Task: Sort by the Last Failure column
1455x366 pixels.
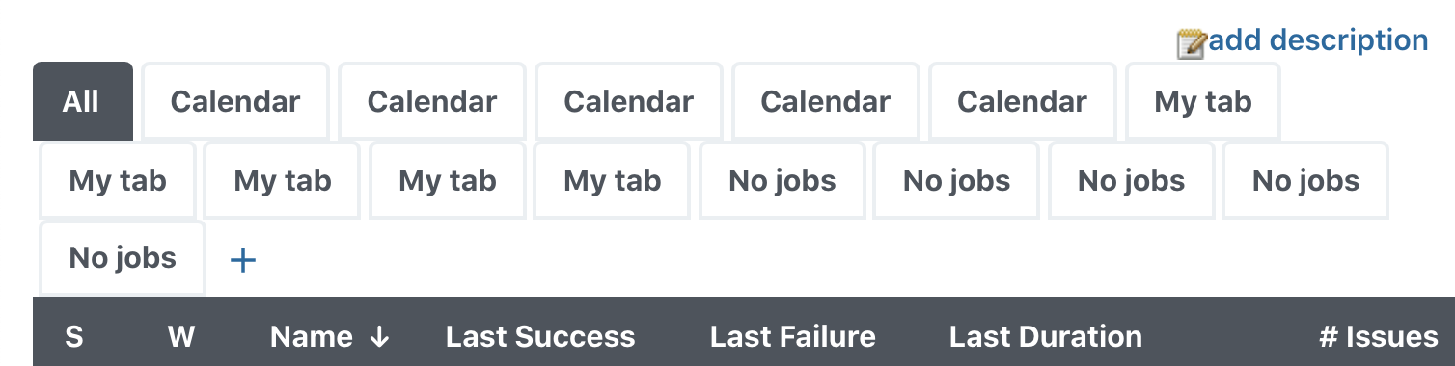Action: (x=793, y=336)
